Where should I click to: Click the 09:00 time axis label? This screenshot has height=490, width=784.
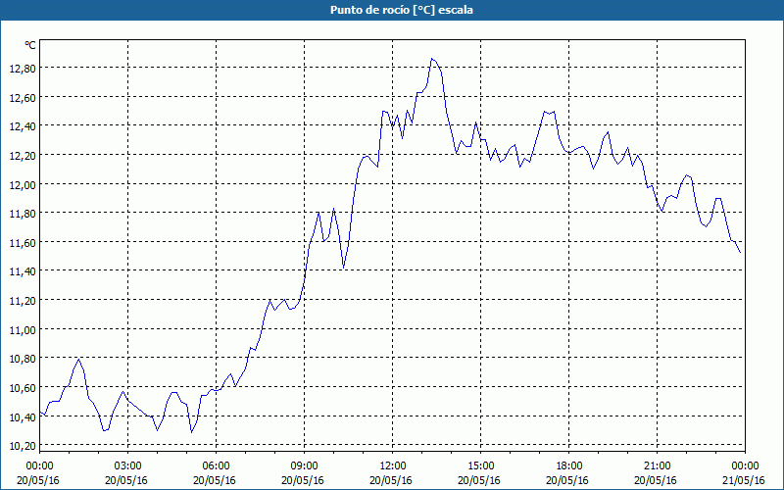(x=305, y=466)
